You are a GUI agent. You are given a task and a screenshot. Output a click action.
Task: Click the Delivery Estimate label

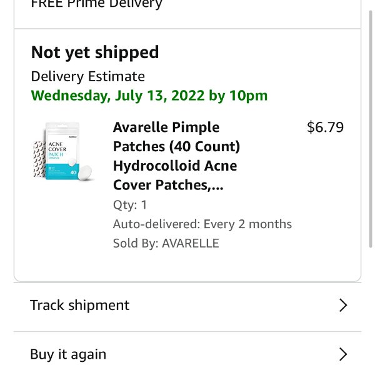(x=87, y=76)
